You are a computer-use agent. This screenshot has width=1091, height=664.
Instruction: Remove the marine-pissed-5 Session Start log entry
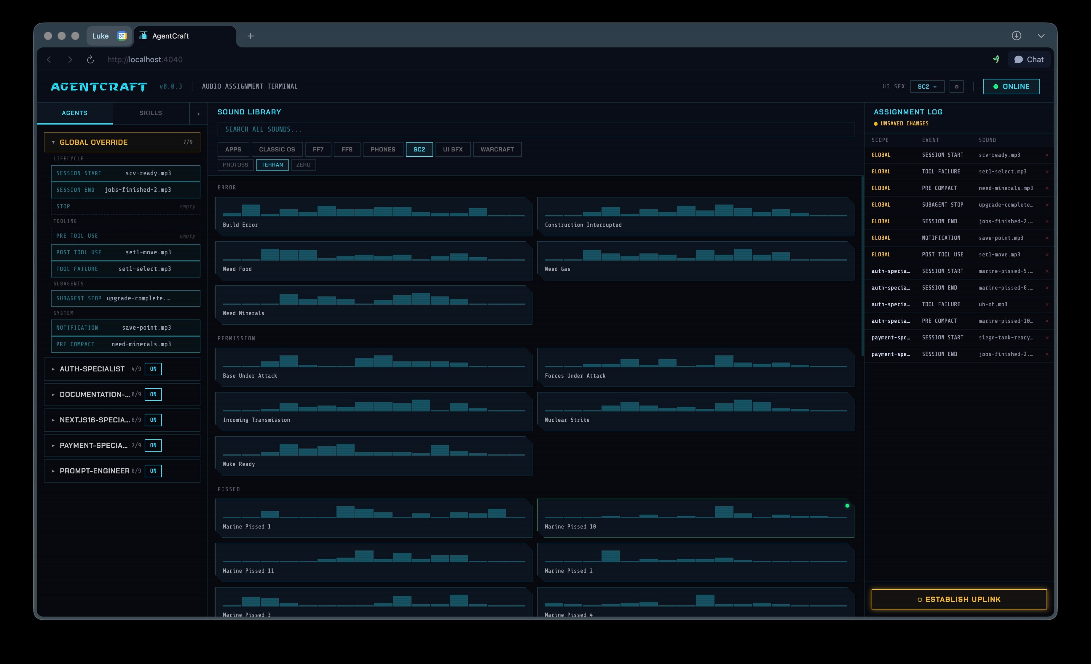(1047, 271)
